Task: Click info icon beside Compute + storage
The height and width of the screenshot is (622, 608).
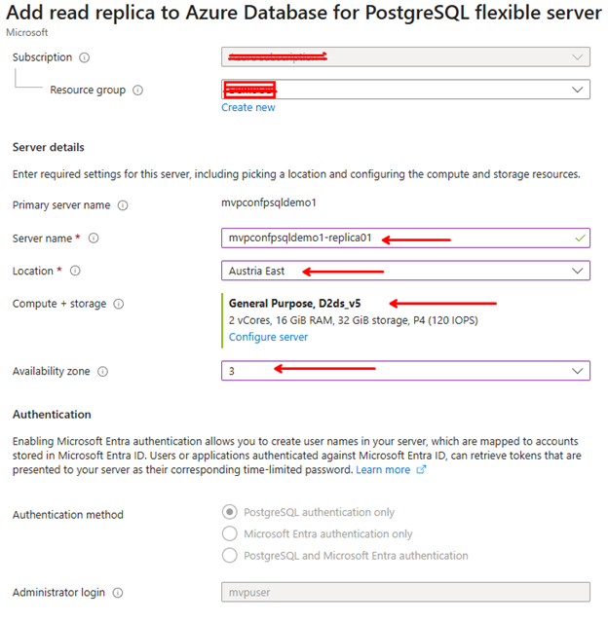Action: click(118, 304)
